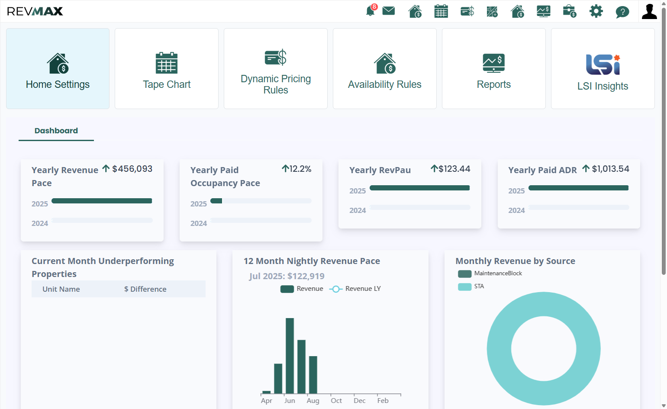Viewport: 667px width, 409px height.
Task: Toggle the Revenue legend series
Action: [302, 289]
